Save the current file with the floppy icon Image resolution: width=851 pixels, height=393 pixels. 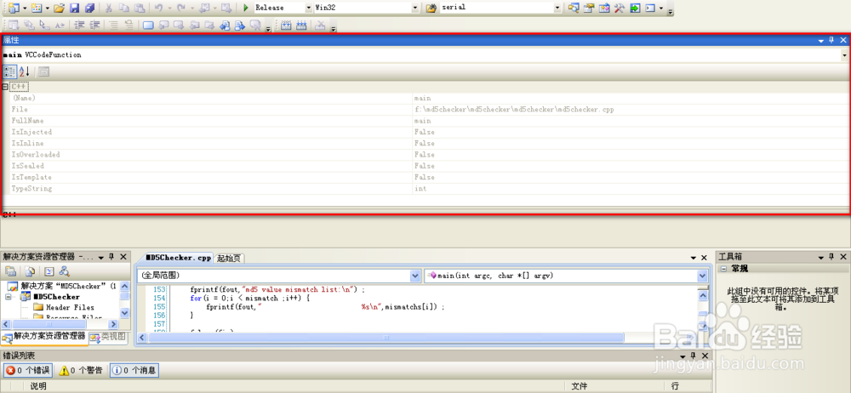(74, 8)
